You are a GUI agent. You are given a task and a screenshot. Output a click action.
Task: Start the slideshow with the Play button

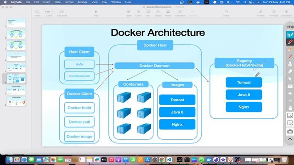pyautogui.click(x=96, y=13)
